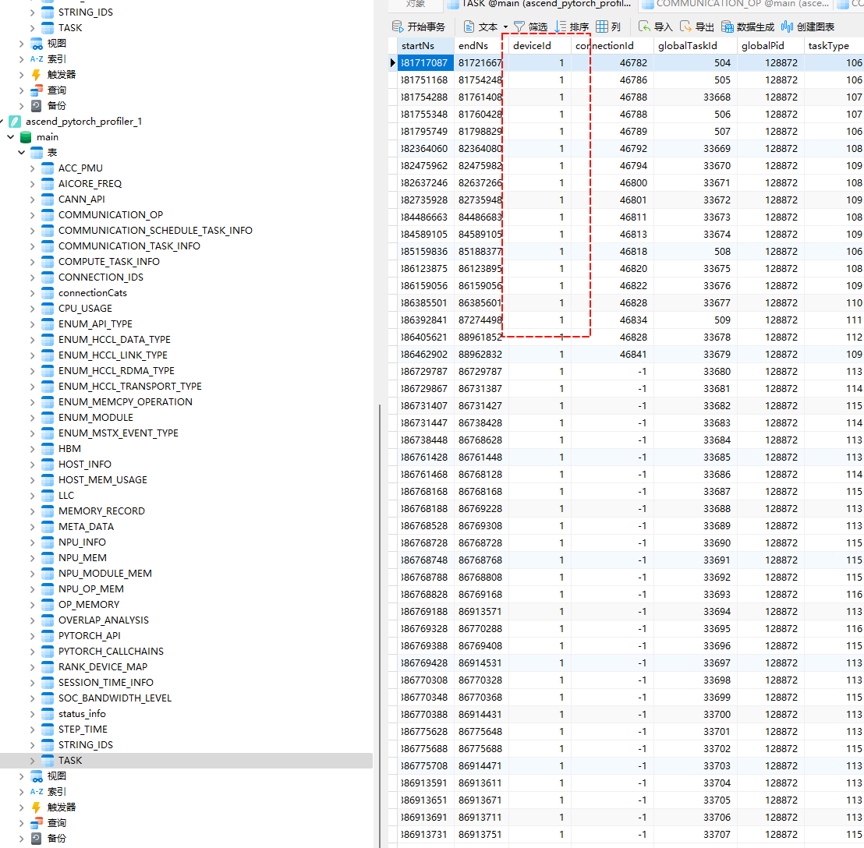This screenshot has height=848, width=864.
Task: Click the ascend_pytorch_profiler_1 connection icon
Action: (x=15, y=121)
